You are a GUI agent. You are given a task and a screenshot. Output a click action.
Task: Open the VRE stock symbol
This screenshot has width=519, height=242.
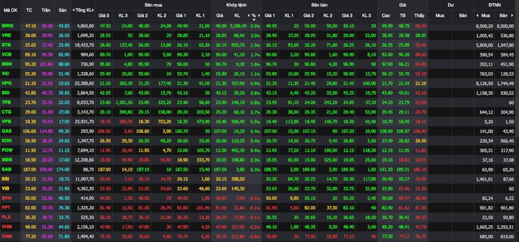6,35
